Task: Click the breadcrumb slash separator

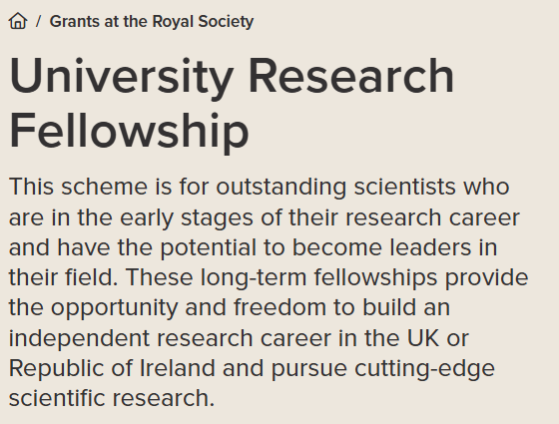Action: click(x=38, y=21)
